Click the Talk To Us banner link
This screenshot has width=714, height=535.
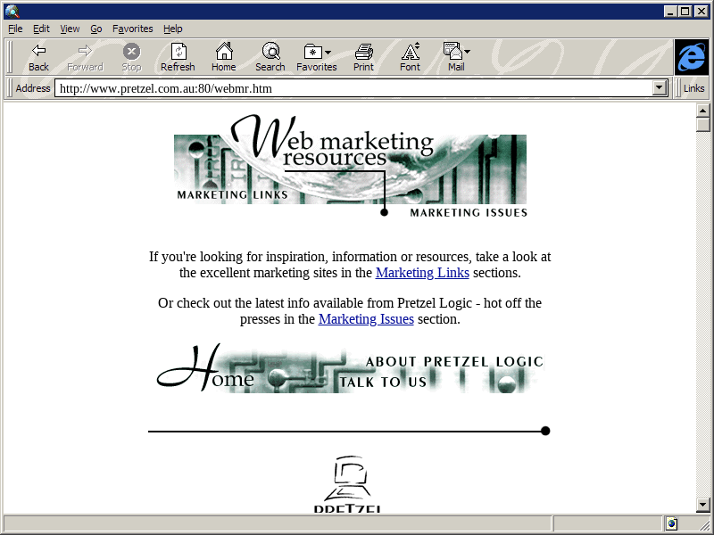coord(383,382)
